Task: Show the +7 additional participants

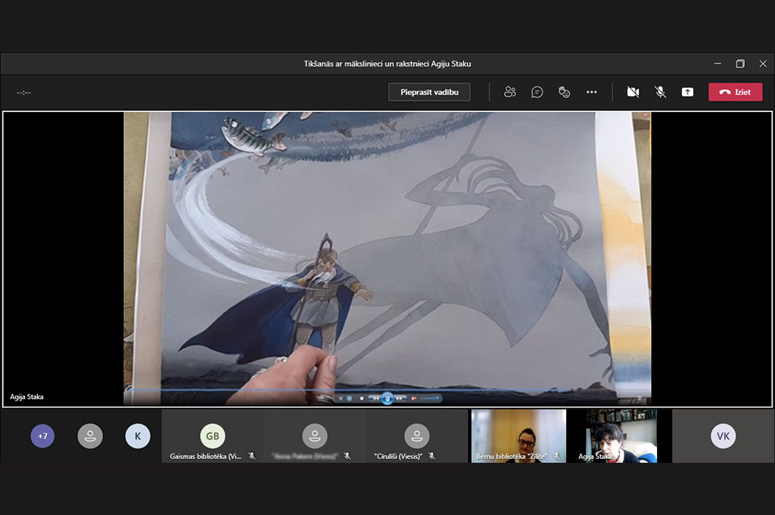Action: [42, 435]
